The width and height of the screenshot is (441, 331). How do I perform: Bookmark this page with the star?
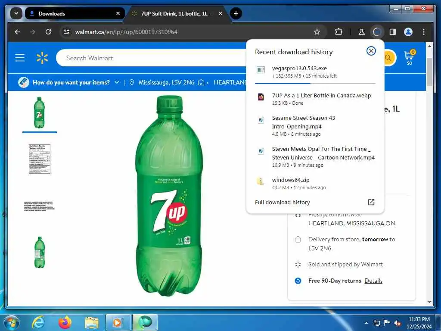coord(317,32)
